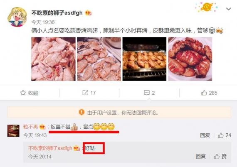
Task: Click 回复 on 粒不再's comment
Action: pos(205,135)
